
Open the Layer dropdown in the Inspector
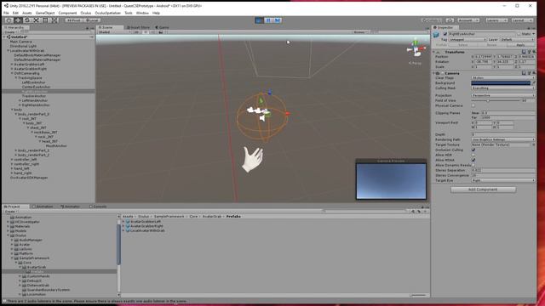pyautogui.click(x=517, y=40)
